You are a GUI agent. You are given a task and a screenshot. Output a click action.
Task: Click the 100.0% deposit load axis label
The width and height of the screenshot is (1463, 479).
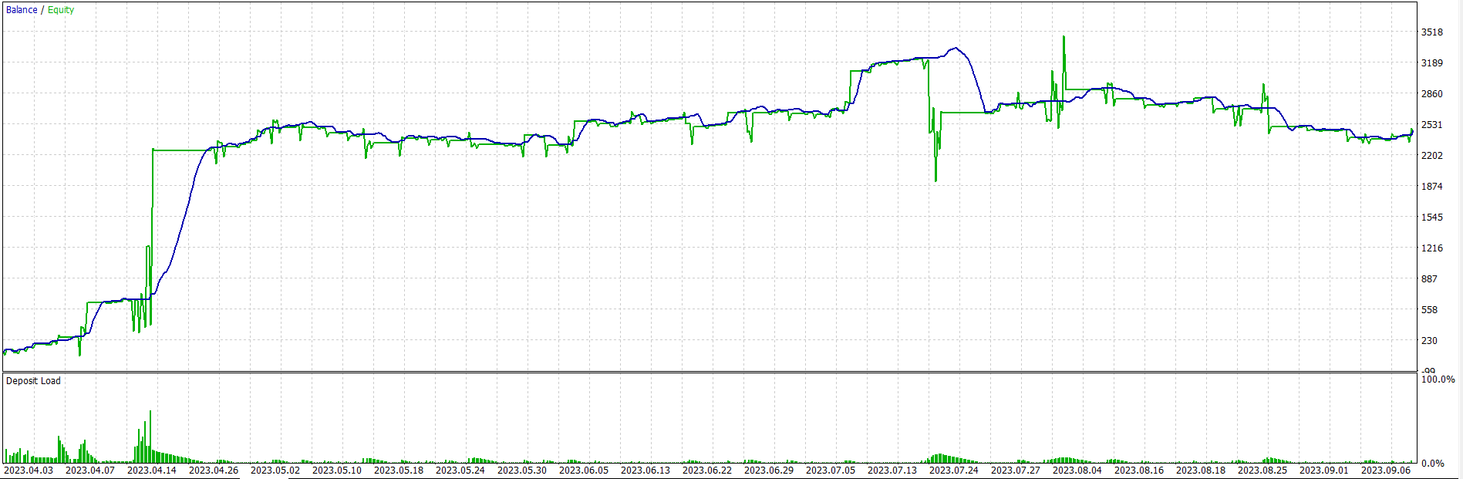pyautogui.click(x=1438, y=379)
